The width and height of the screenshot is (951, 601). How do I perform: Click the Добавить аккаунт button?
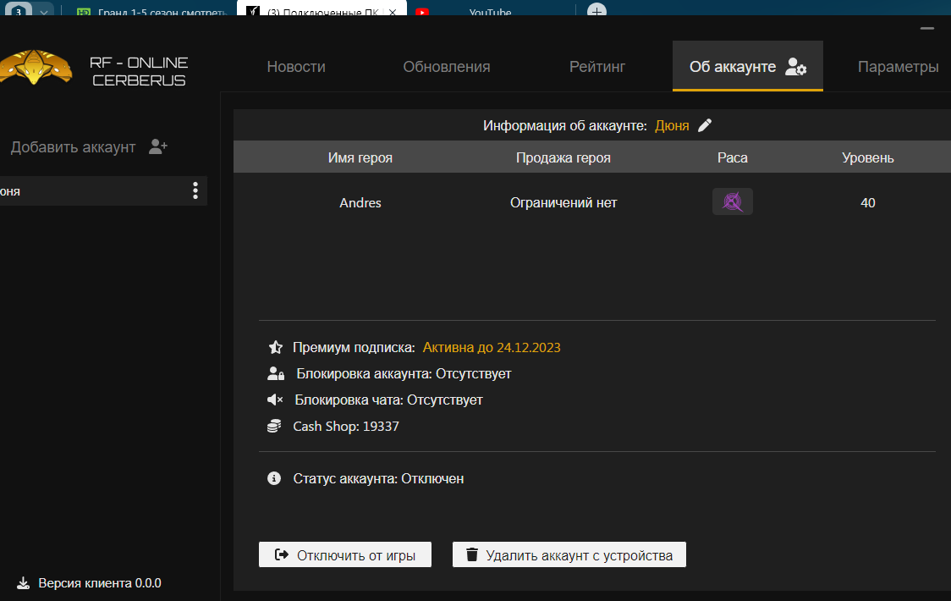(89, 147)
